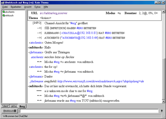
Task: Click ChatZilla icon in title bar
Action: pos(3,3)
